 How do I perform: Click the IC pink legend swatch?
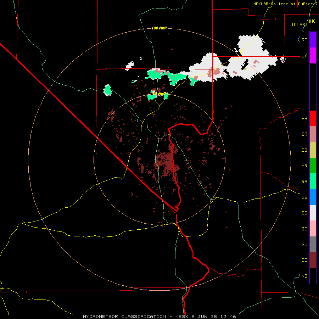tap(313, 229)
